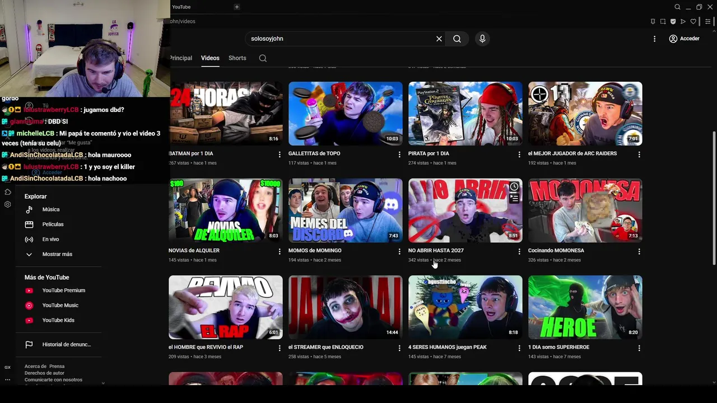The width and height of the screenshot is (717, 403).
Task: Click the page vertical scrollbar
Action: [x=713, y=199]
